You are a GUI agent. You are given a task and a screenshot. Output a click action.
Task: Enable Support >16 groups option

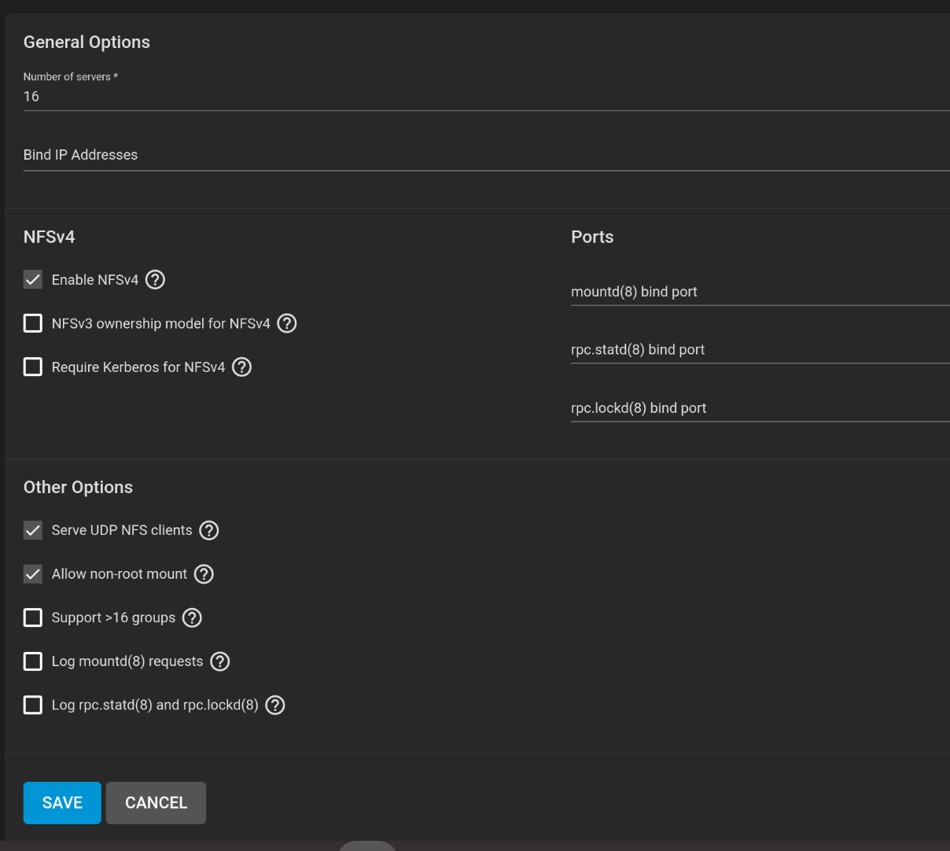[33, 618]
